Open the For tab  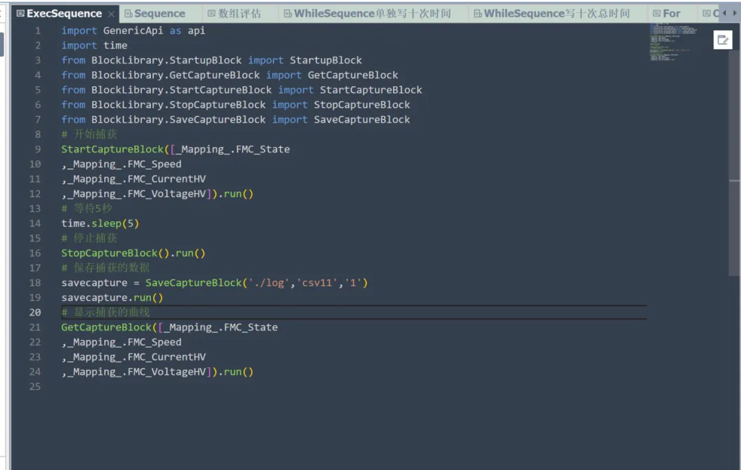[672, 14]
